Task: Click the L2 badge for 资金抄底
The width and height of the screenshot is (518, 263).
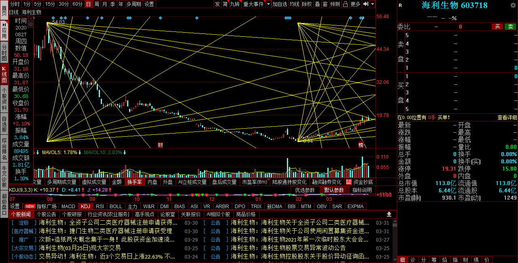Action: [349, 182]
